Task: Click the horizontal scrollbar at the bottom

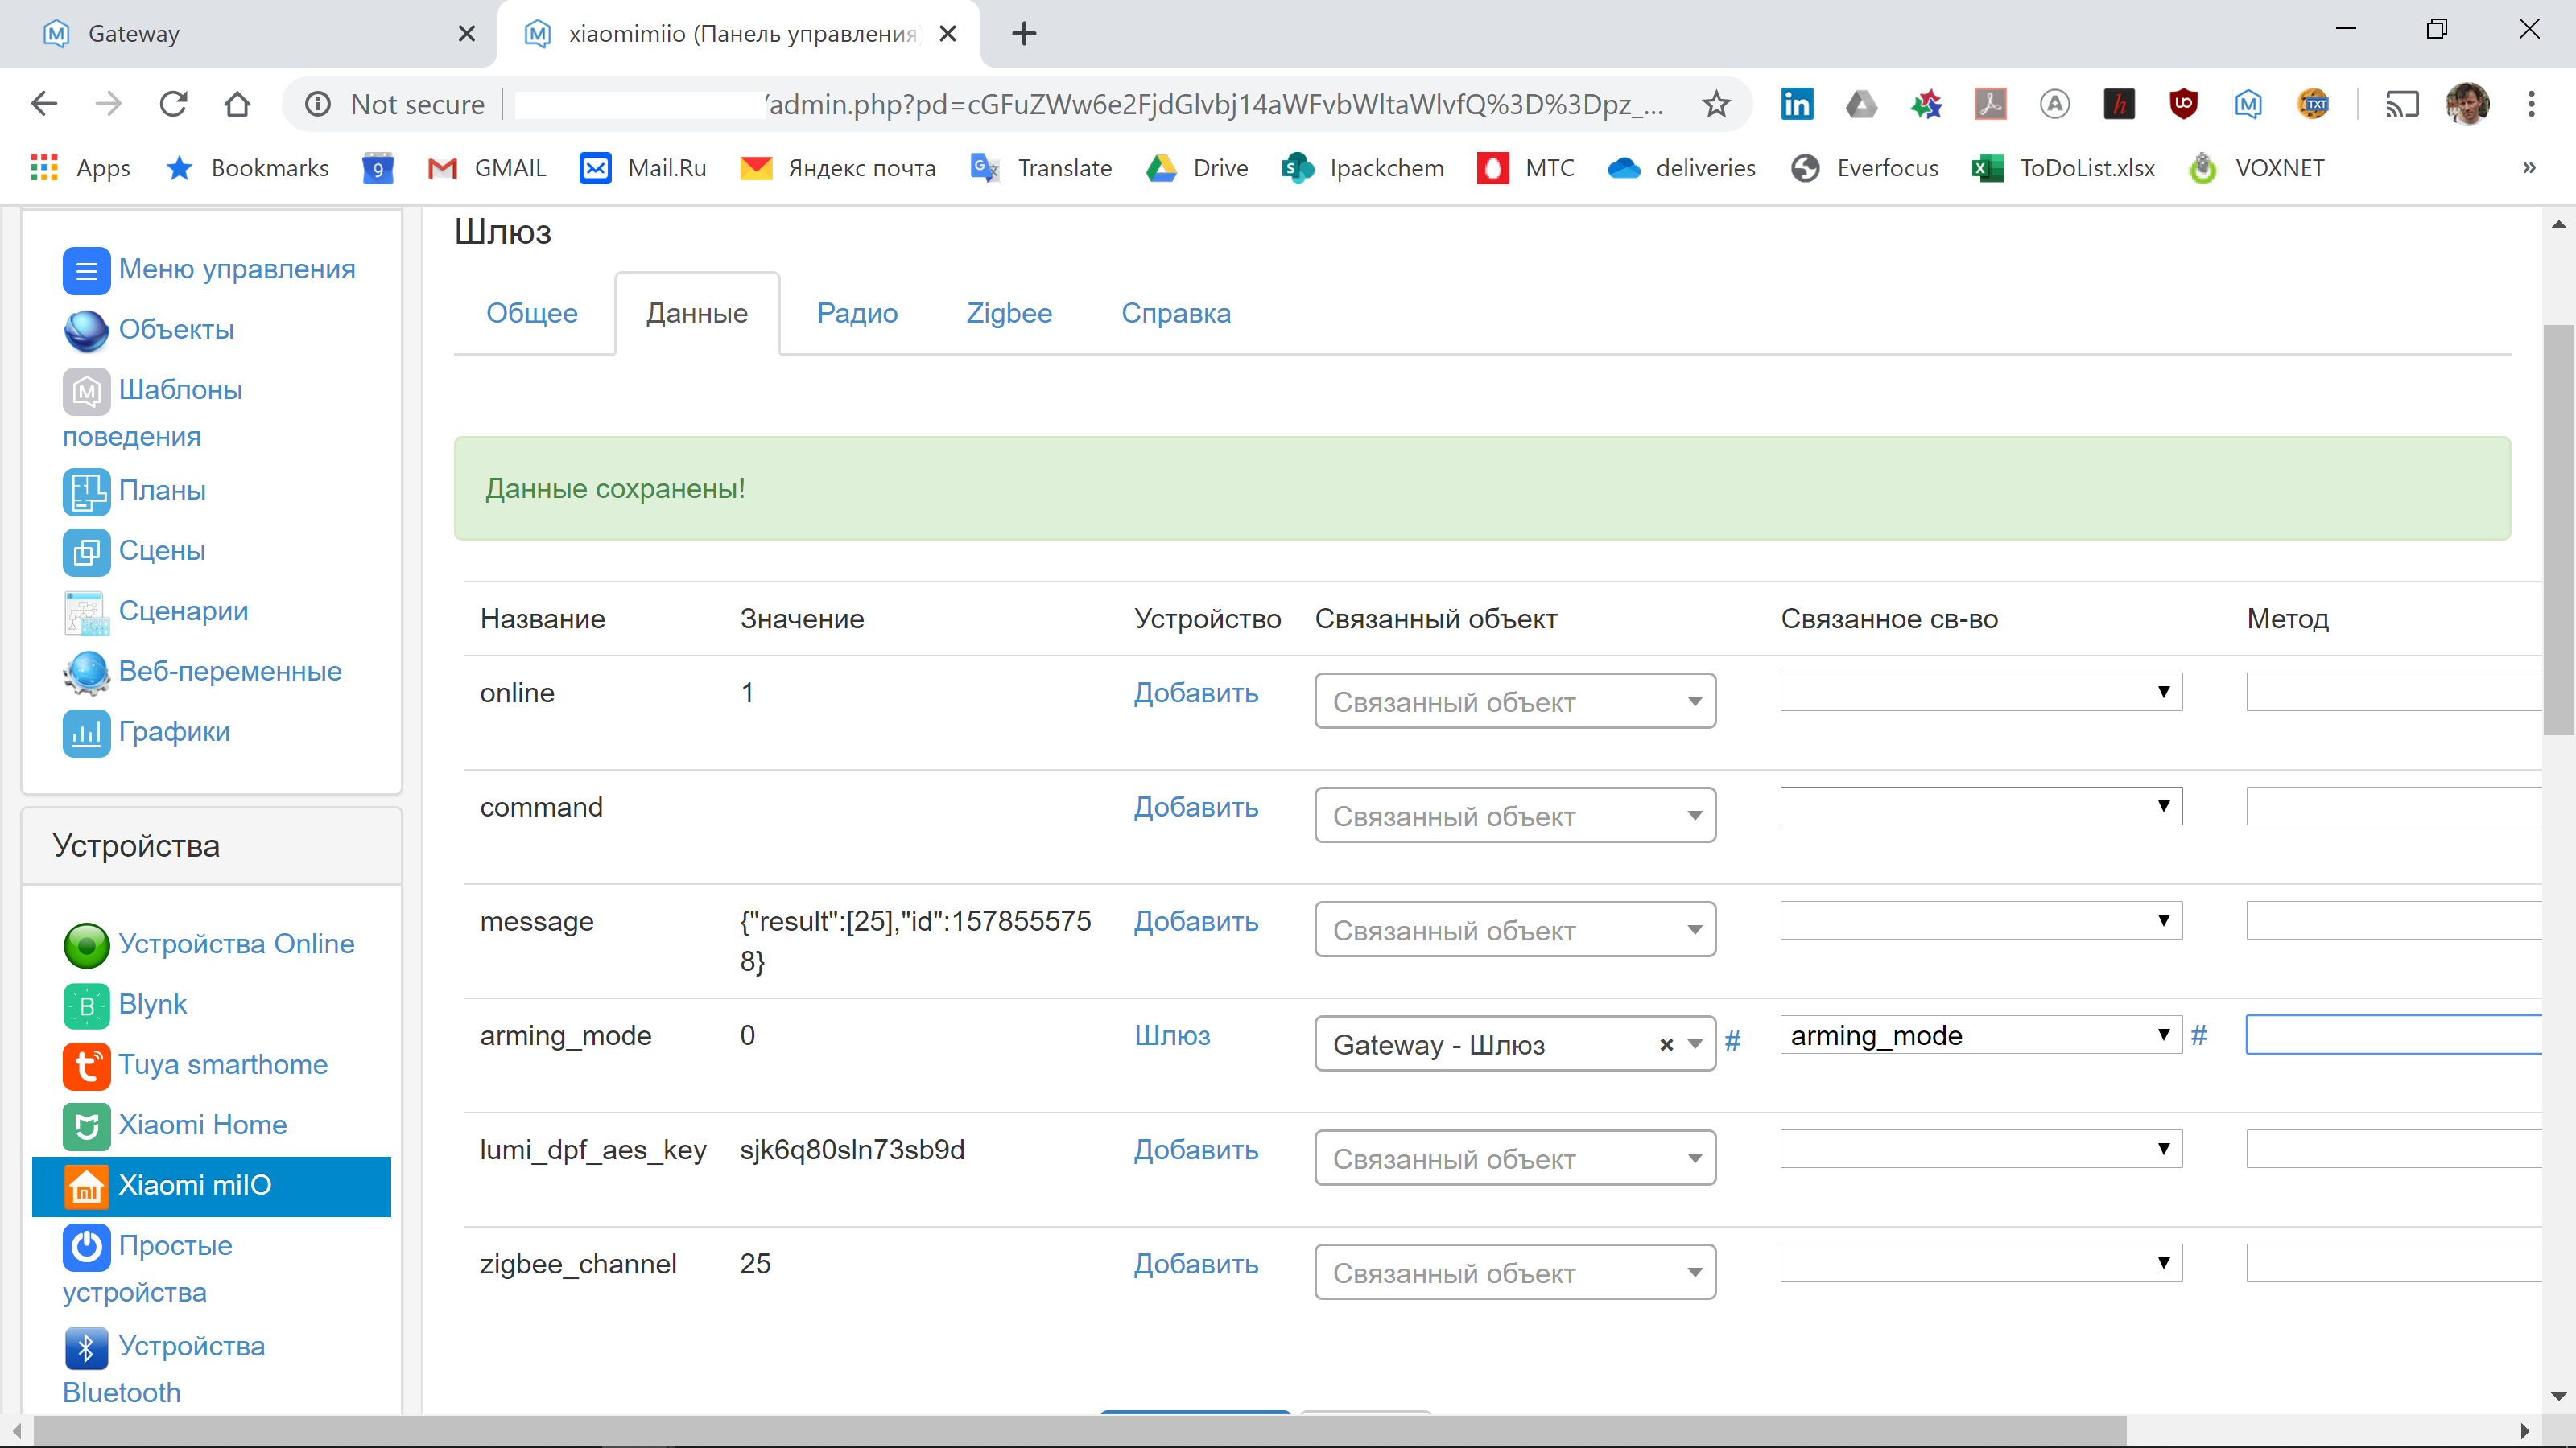Action: [1080, 1430]
